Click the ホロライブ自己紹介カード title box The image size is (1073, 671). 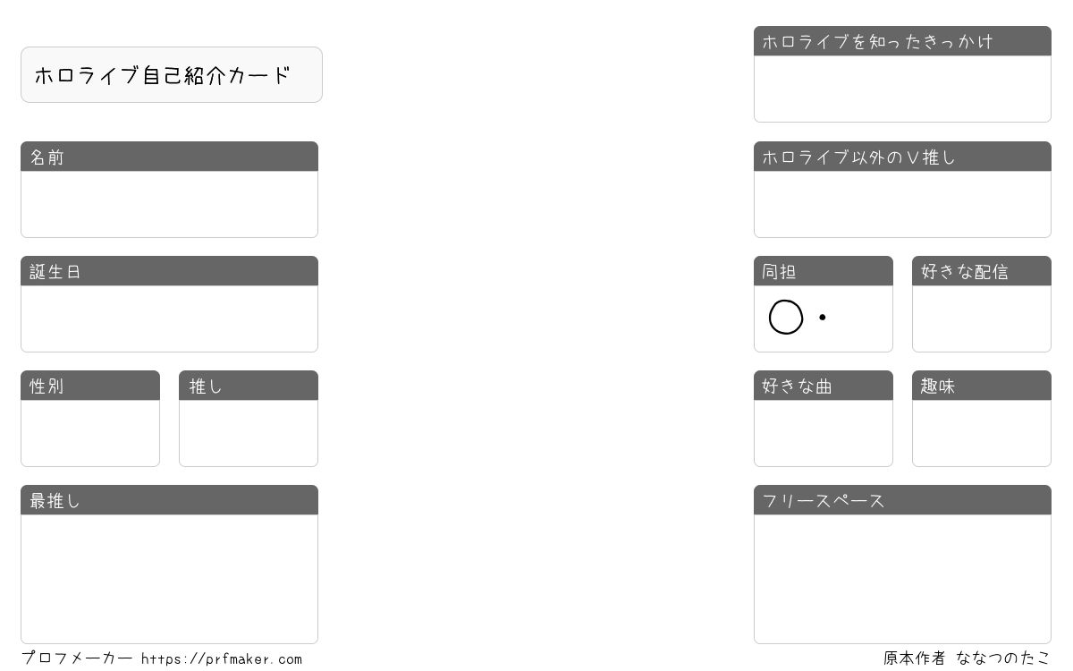[172, 75]
